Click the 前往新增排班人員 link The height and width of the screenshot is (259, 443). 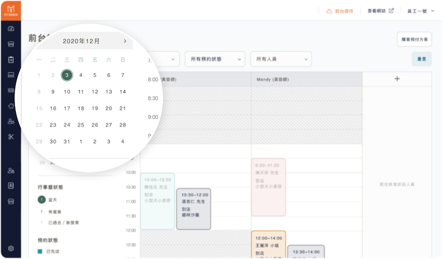397,184
